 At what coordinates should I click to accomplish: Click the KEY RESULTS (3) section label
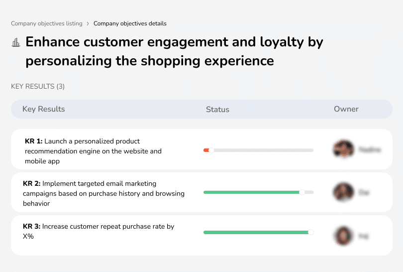point(38,87)
